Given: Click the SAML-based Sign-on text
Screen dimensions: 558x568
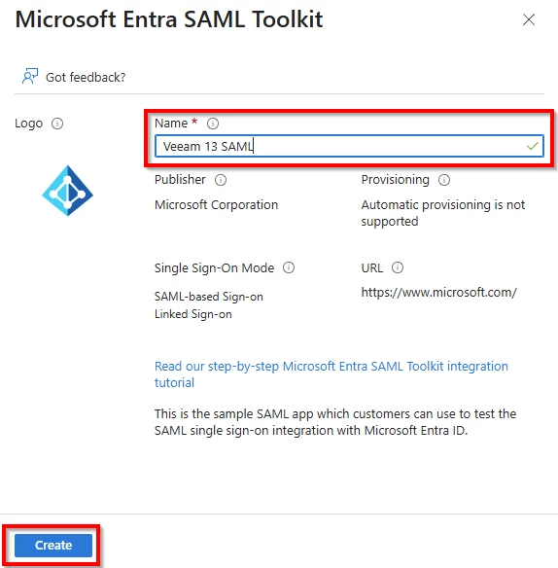Looking at the screenshot, I should (209, 297).
